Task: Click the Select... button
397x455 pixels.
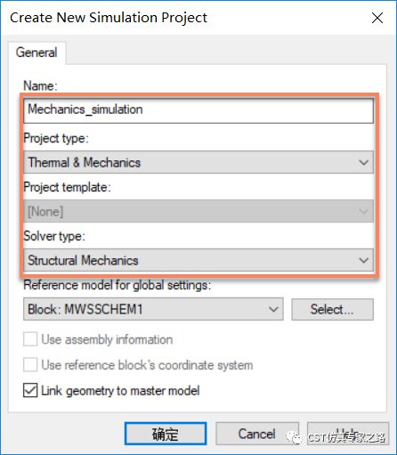Action: point(332,309)
